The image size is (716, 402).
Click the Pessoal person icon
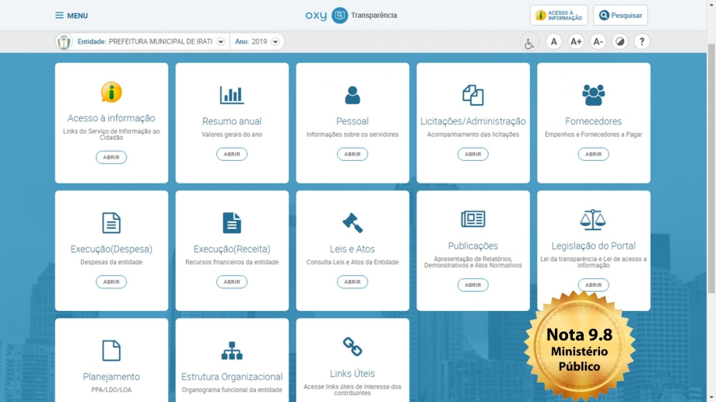coord(352,95)
